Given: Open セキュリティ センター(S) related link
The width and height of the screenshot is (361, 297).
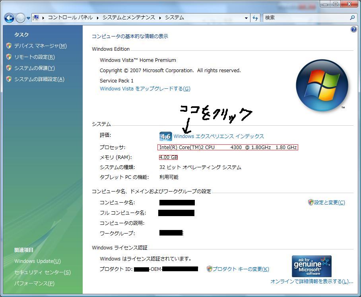Looking at the screenshot, I should tap(43, 272).
